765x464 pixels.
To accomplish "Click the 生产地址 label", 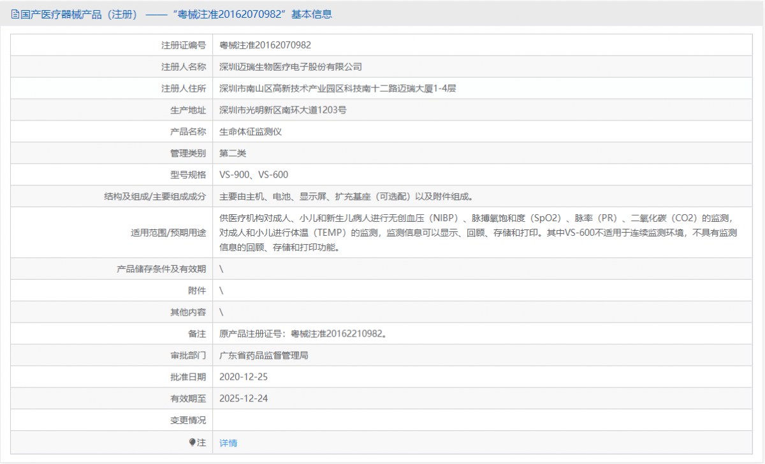I will point(188,110).
